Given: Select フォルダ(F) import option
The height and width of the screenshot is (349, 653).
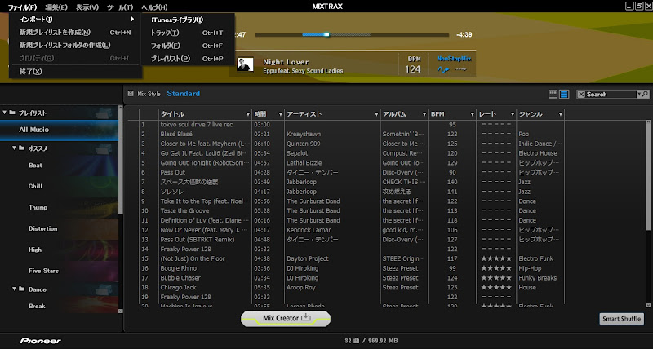Looking at the screenshot, I should pyautogui.click(x=188, y=46).
